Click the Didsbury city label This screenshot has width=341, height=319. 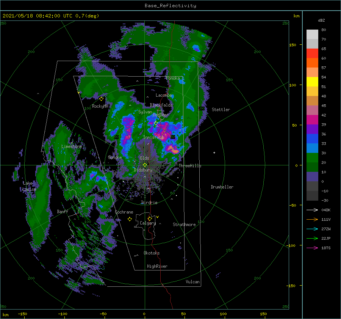tap(143, 170)
